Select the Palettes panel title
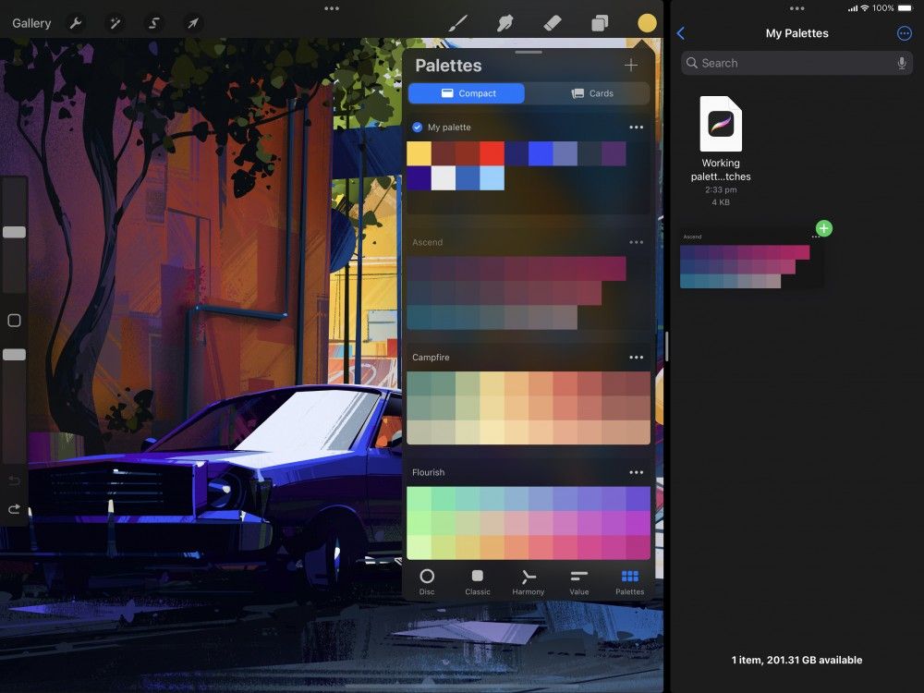The image size is (924, 693). tap(448, 66)
